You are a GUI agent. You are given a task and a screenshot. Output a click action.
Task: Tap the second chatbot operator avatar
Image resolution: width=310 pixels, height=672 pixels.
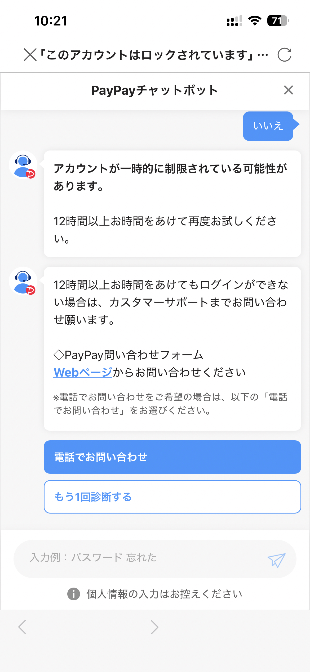pyautogui.click(x=23, y=281)
